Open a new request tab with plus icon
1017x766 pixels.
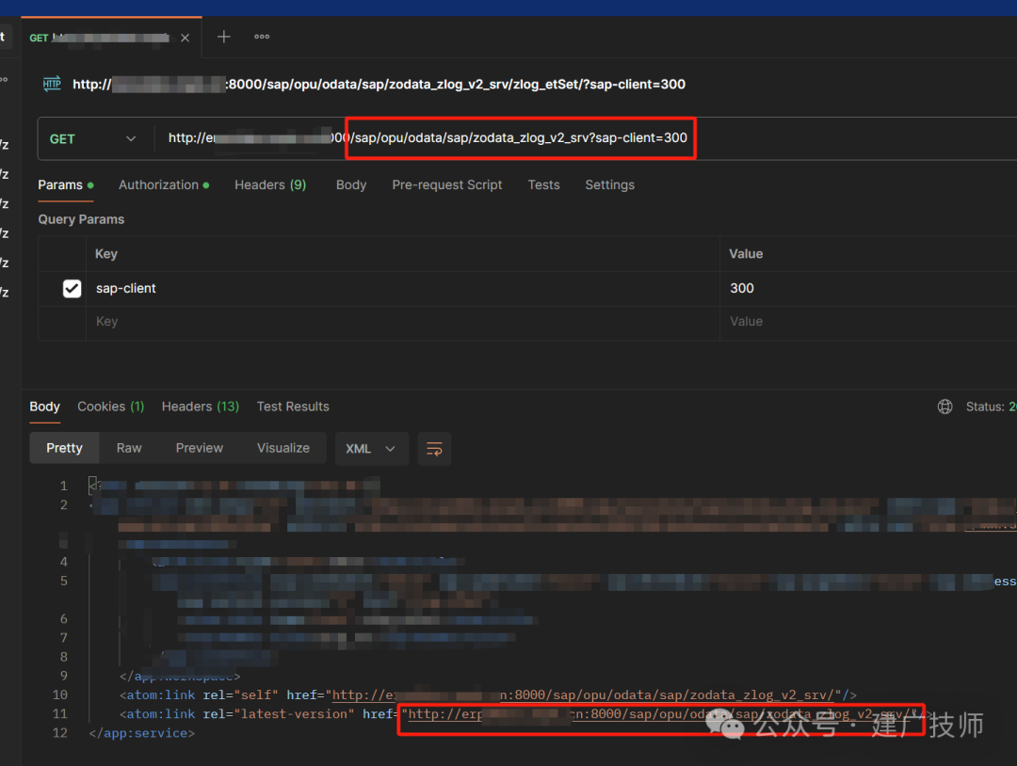[224, 37]
